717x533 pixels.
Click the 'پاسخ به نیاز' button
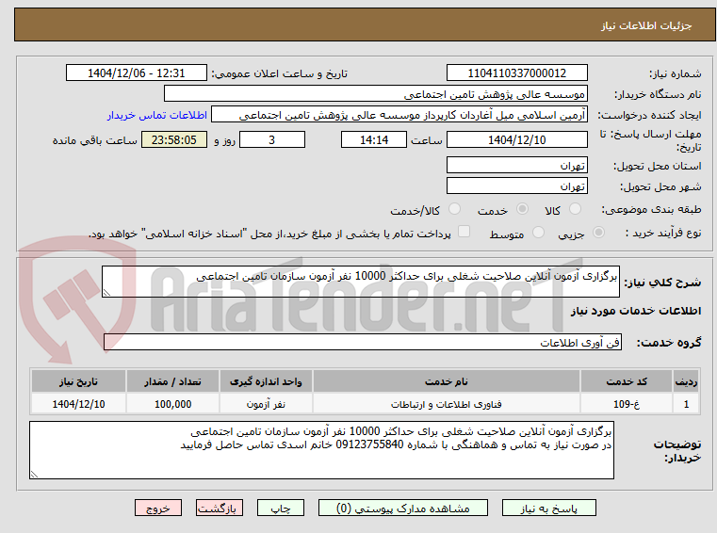pyautogui.click(x=548, y=509)
